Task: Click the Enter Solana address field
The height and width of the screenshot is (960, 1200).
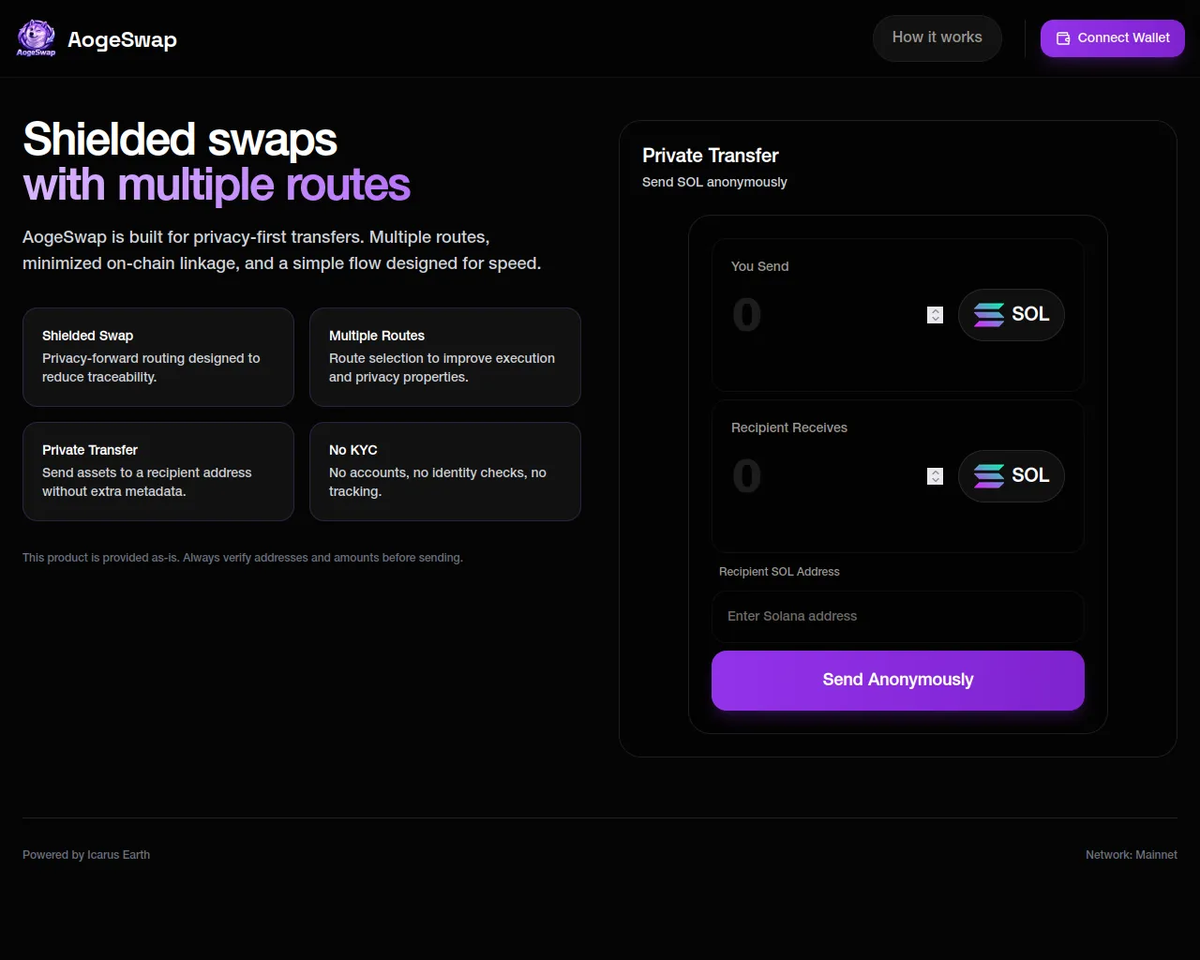Action: point(897,616)
